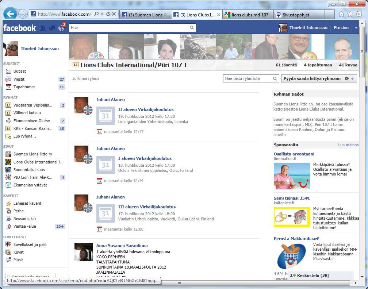The image size is (368, 289).
Task: Open Vuosaaren Vesipääs... group in sidebar
Action: (x=32, y=105)
